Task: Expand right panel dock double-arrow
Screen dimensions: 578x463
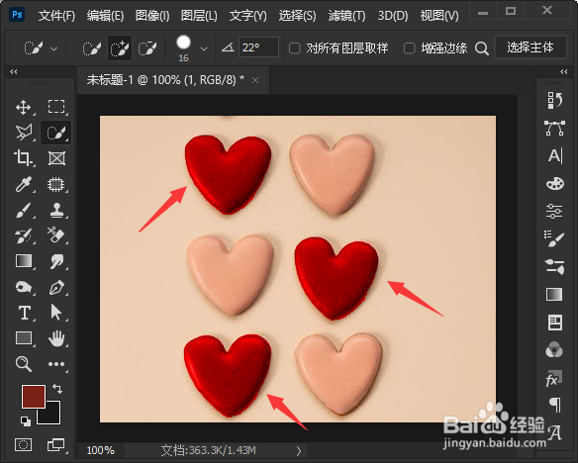Action: [x=563, y=71]
